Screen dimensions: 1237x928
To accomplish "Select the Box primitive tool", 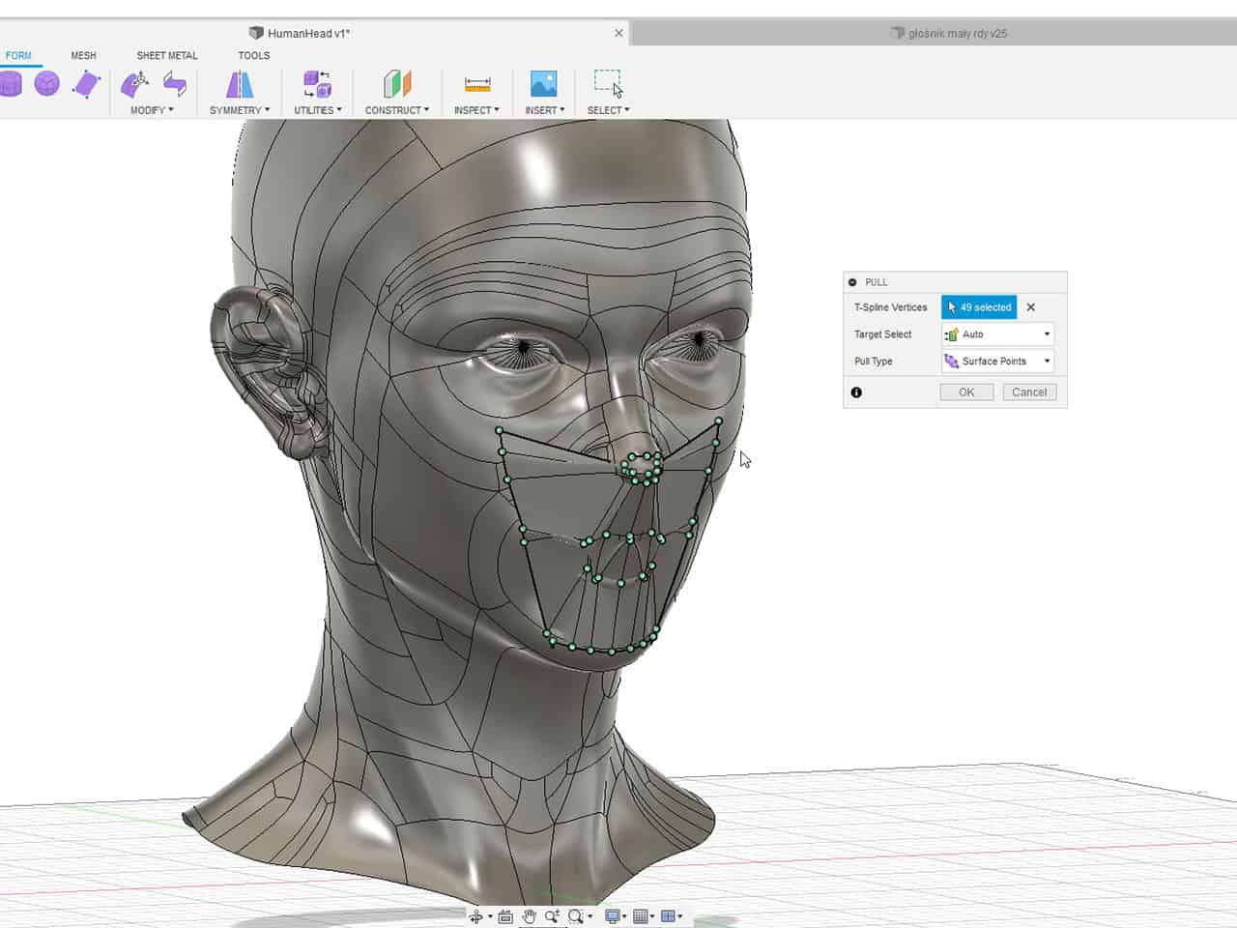I will coord(12,85).
